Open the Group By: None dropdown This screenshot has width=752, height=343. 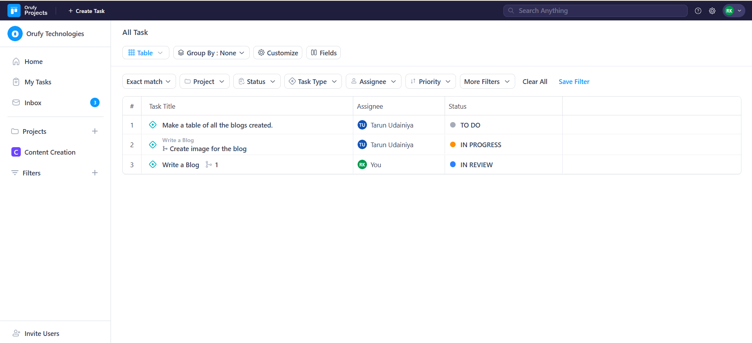click(x=211, y=53)
